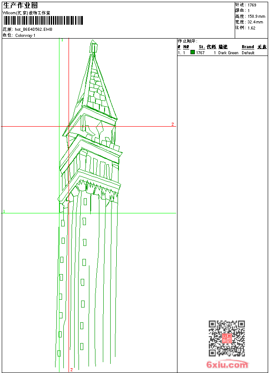Click the 代码 column header
Viewport: 269px width, 373px height.
[x=211, y=47]
